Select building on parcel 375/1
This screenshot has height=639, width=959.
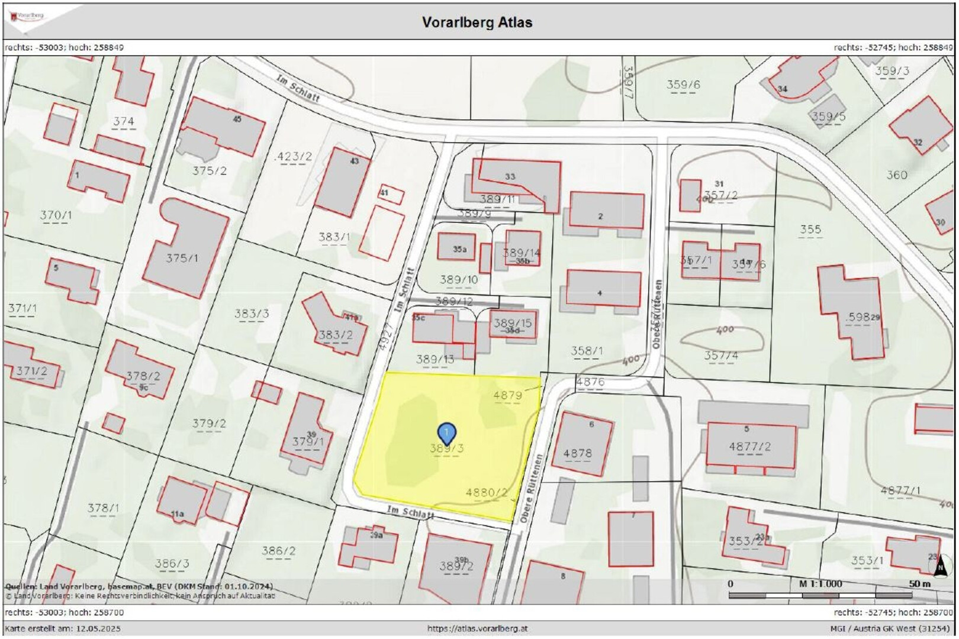pos(185,248)
